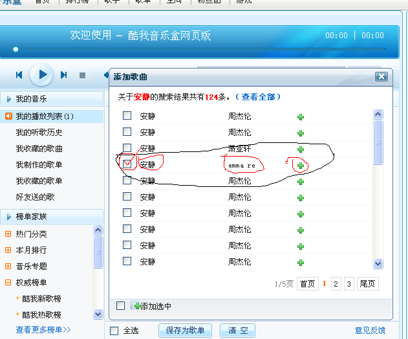The height and width of the screenshot is (339, 408).
Task: Go to 首页 of results
Action: point(308,283)
